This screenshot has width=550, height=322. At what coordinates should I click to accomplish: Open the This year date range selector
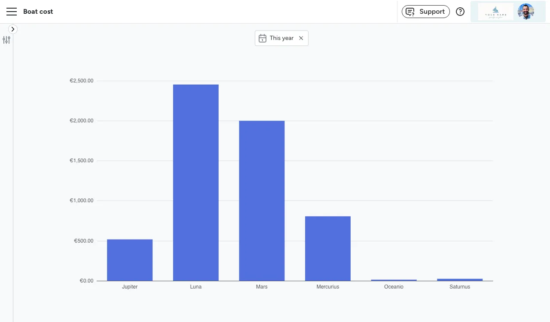click(281, 38)
